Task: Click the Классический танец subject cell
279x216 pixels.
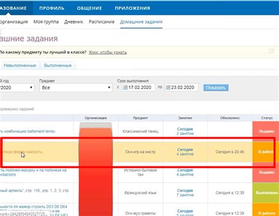Action: tap(141, 131)
